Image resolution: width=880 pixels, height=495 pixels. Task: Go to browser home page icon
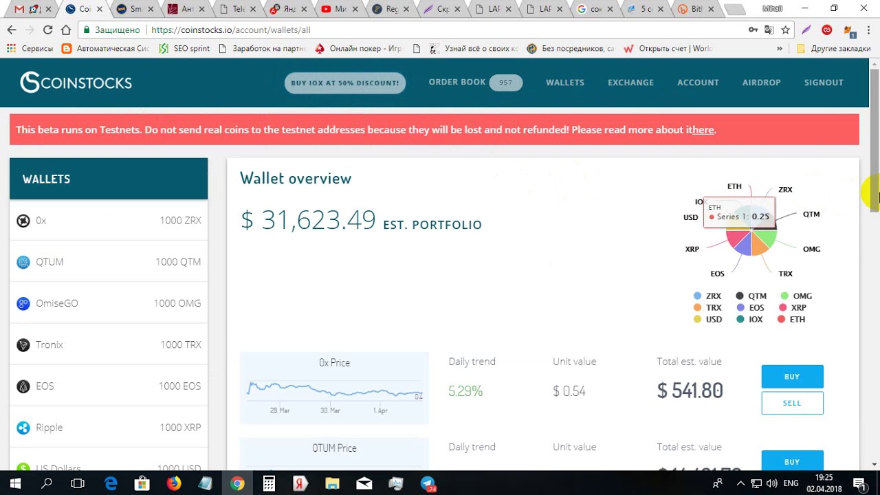[x=66, y=30]
